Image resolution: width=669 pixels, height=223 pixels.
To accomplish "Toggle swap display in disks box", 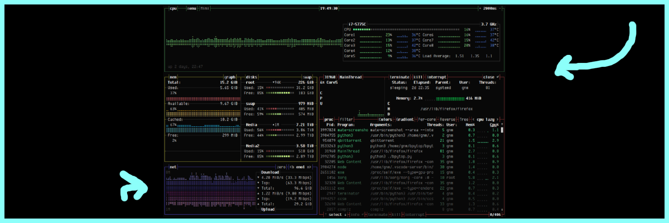I will [x=308, y=77].
